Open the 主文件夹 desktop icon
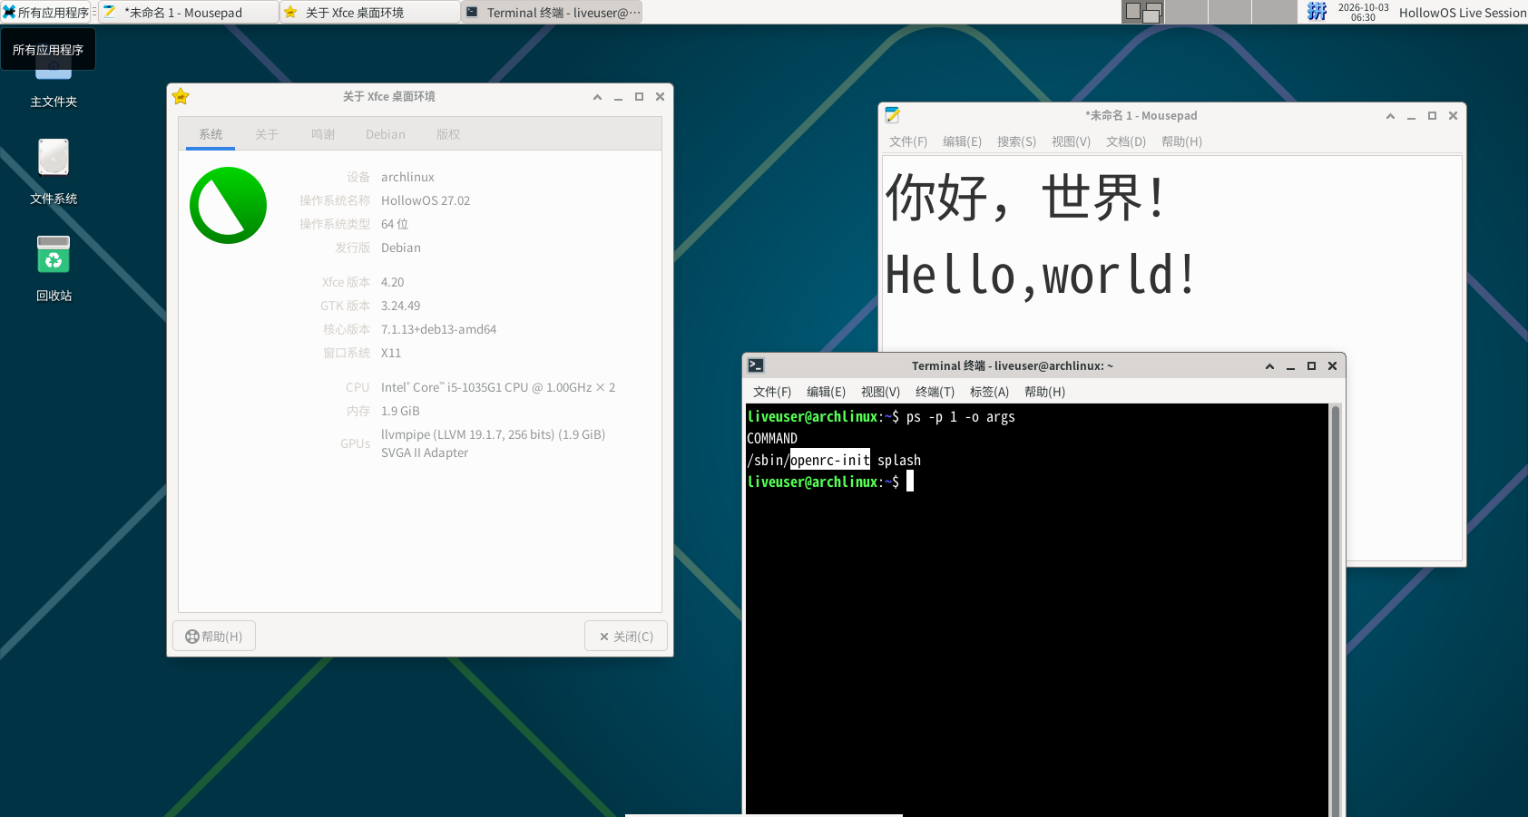Viewport: 1528px width, 817px height. click(x=54, y=83)
